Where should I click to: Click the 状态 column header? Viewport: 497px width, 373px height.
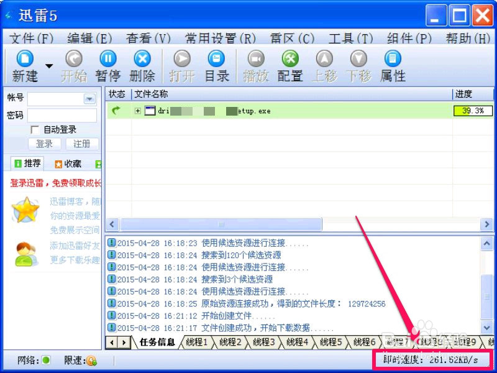pos(117,94)
